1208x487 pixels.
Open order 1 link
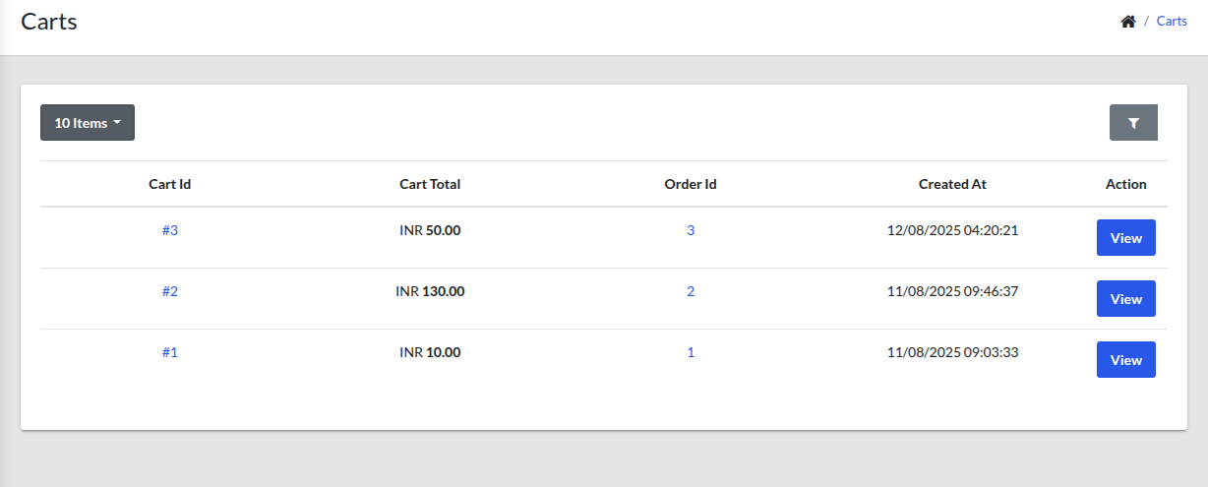pos(691,352)
